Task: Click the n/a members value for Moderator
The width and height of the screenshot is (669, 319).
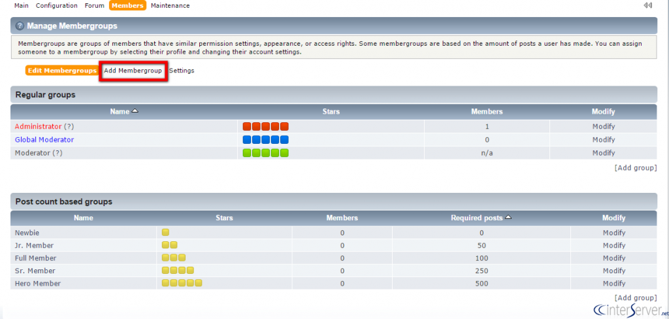Action: click(487, 153)
